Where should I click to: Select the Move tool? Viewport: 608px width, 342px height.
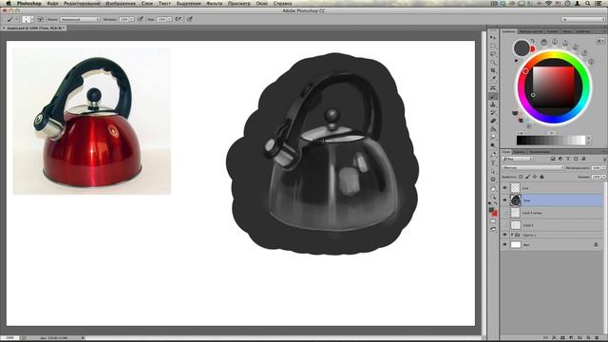pyautogui.click(x=493, y=37)
